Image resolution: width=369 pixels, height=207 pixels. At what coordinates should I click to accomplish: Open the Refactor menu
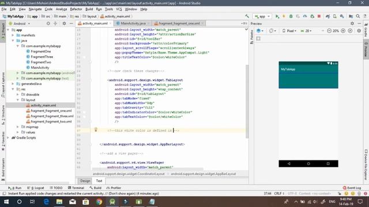pyautogui.click(x=76, y=9)
